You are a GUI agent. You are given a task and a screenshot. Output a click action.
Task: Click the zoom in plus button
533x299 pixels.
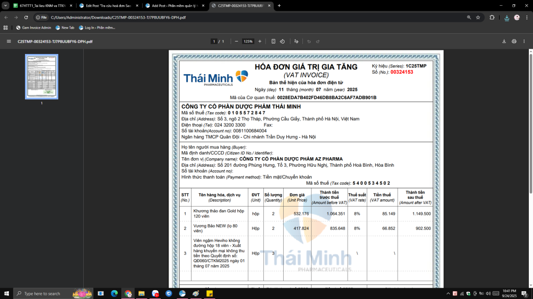point(260,41)
